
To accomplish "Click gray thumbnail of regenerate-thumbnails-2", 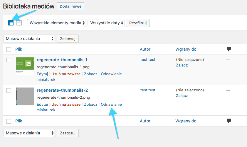I will (x=25, y=96).
